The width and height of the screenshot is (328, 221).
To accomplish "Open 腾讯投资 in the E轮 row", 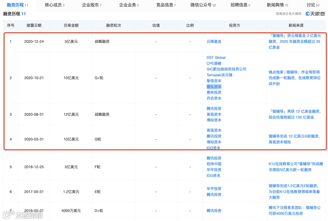I will [214, 194].
